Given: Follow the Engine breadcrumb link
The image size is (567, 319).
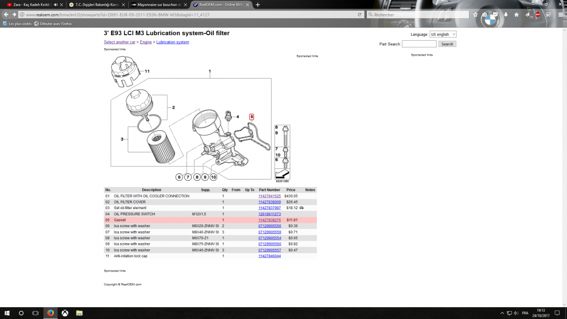Looking at the screenshot, I should pyautogui.click(x=146, y=42).
